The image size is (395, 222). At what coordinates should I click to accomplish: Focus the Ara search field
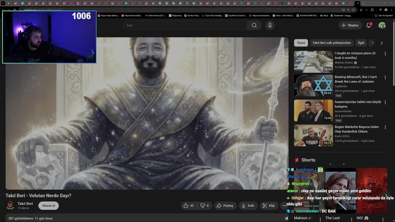pos(185,25)
